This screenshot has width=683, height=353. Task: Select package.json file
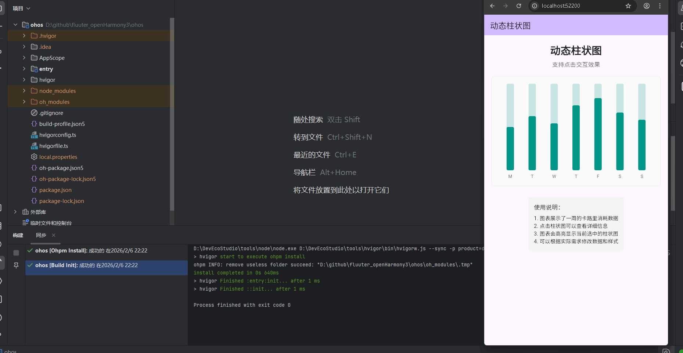click(x=55, y=190)
